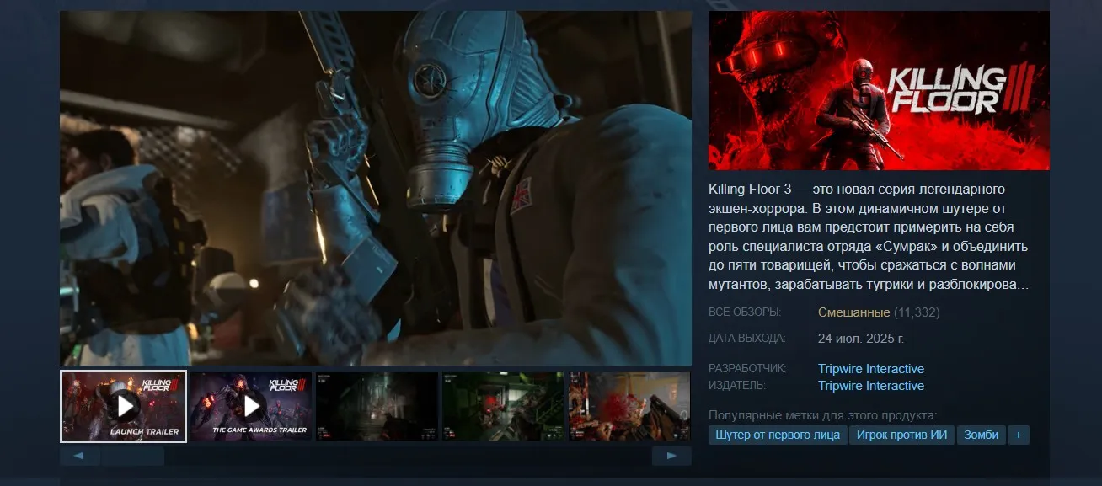Click the release date '24 июл. 2025 г.'
Viewport: 1102px width, 486px height.
click(861, 339)
